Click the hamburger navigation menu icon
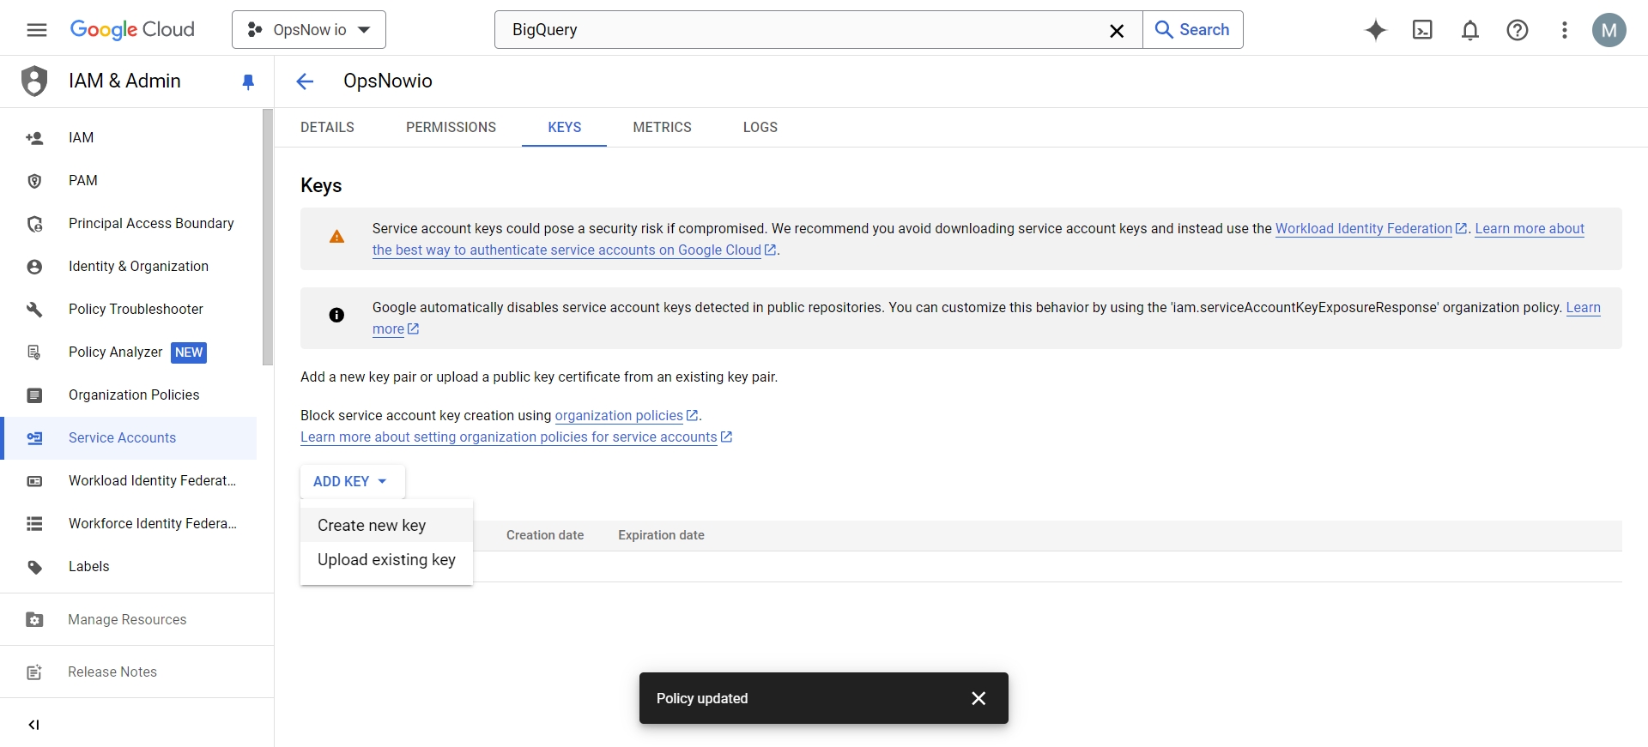Image resolution: width=1648 pixels, height=747 pixels. (x=36, y=30)
